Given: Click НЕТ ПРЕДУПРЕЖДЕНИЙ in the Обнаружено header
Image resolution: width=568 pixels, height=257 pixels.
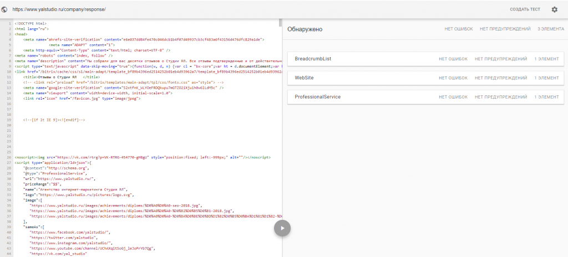Looking at the screenshot, I should tap(505, 29).
